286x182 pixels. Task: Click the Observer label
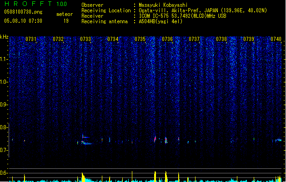tap(92, 5)
